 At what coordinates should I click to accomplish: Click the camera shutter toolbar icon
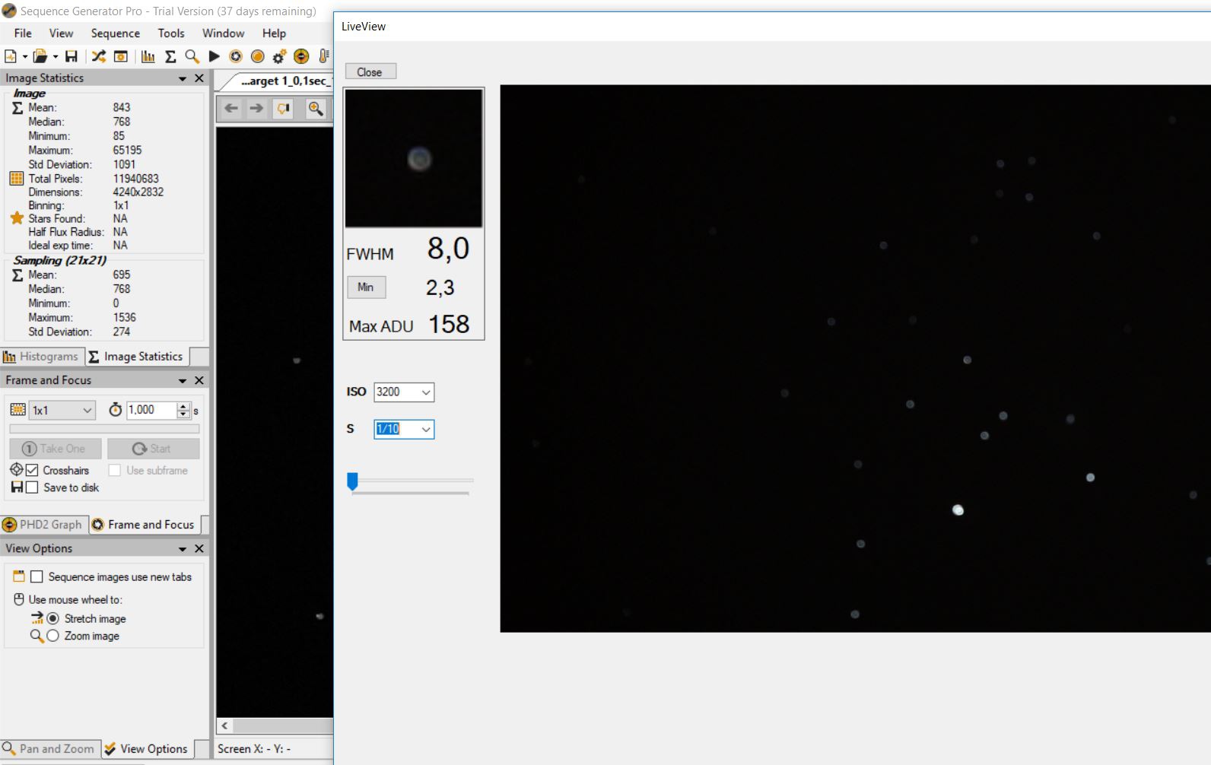point(236,56)
